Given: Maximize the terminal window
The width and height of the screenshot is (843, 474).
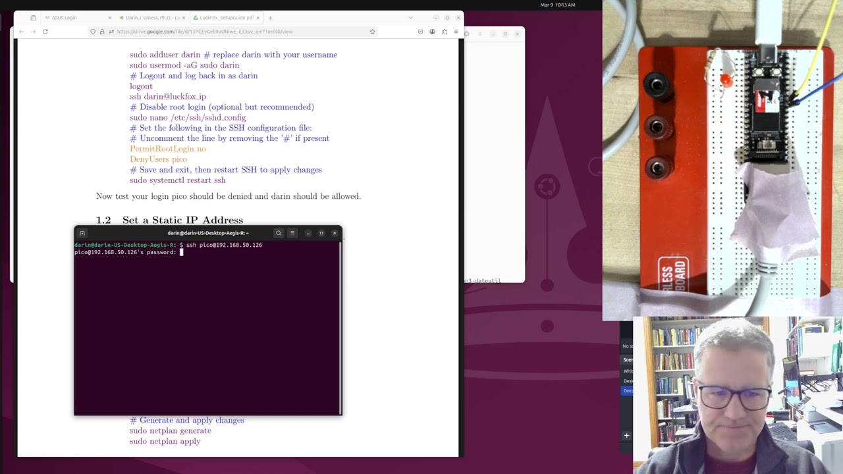Looking at the screenshot, I should point(321,233).
